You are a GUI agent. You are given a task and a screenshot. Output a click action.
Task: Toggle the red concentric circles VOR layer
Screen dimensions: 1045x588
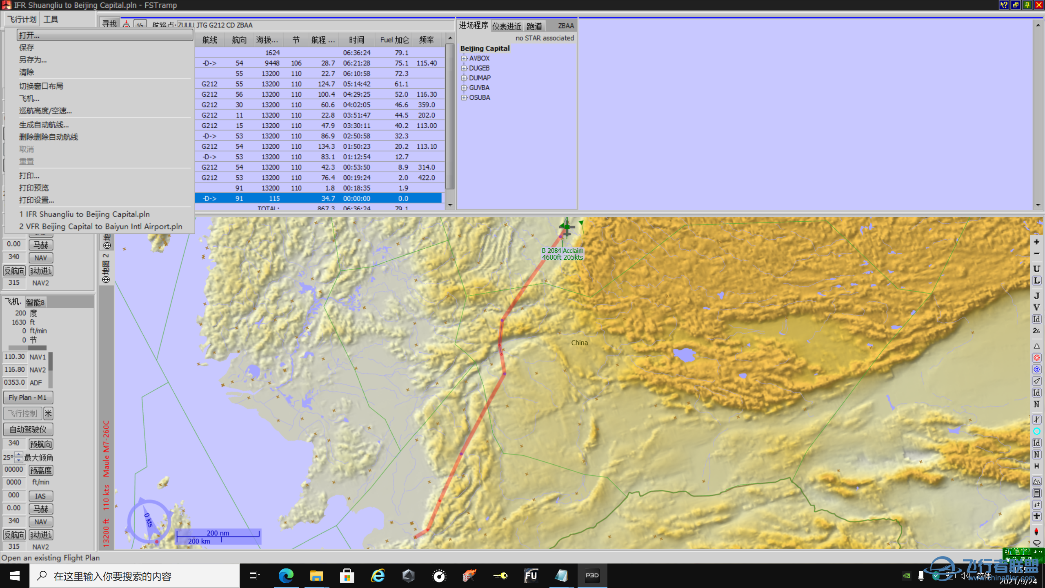tap(1036, 358)
